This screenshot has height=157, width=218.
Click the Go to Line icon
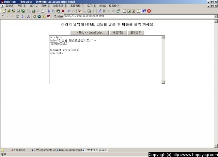pyautogui.click(x=94, y=11)
